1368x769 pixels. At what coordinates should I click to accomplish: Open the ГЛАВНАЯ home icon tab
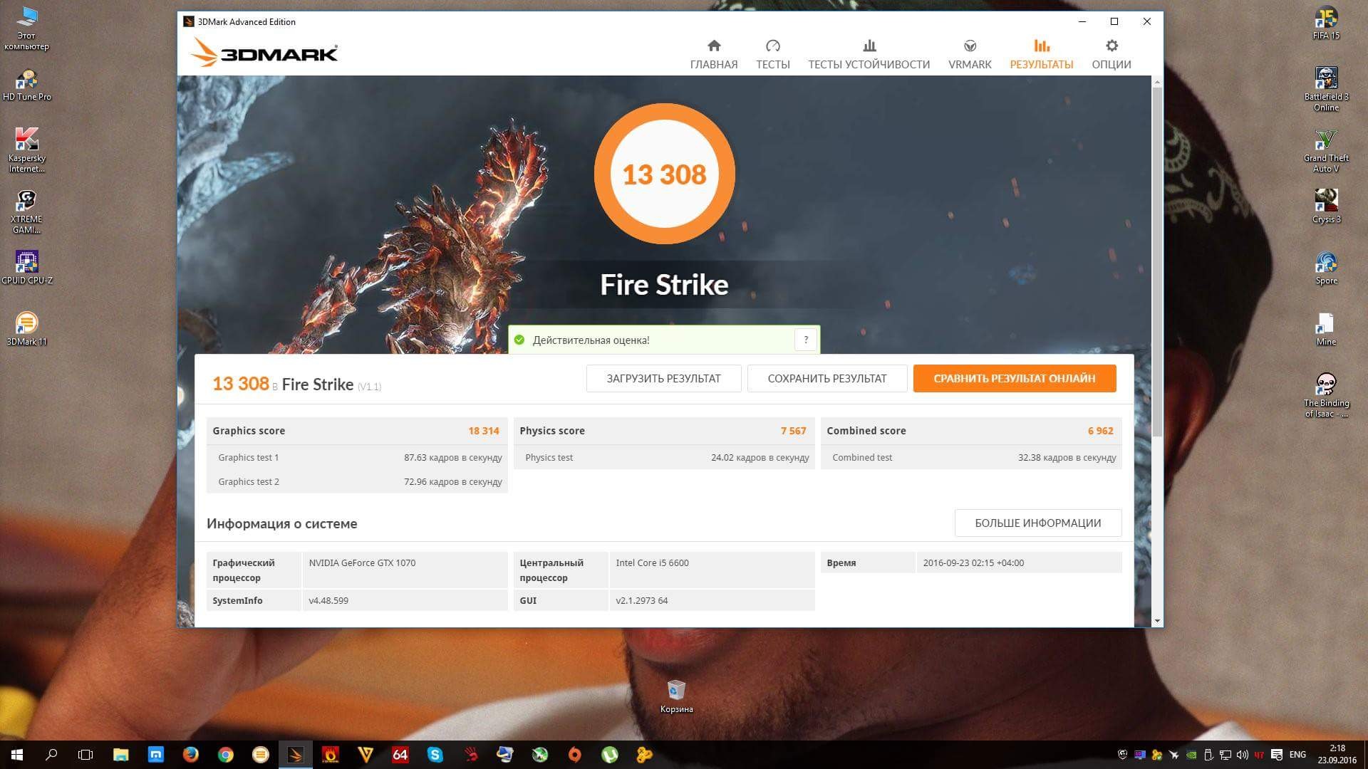click(713, 54)
